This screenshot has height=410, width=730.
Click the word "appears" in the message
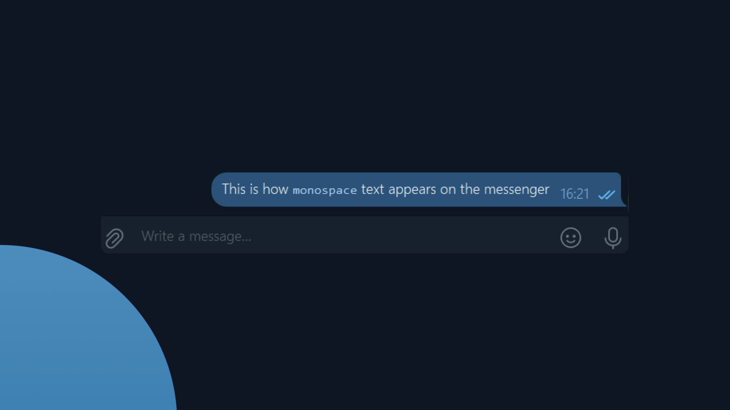[412, 190]
